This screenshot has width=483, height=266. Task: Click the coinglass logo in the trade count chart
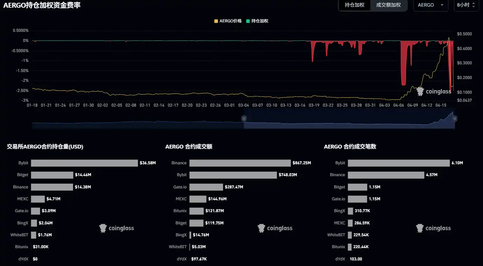[x=434, y=228]
